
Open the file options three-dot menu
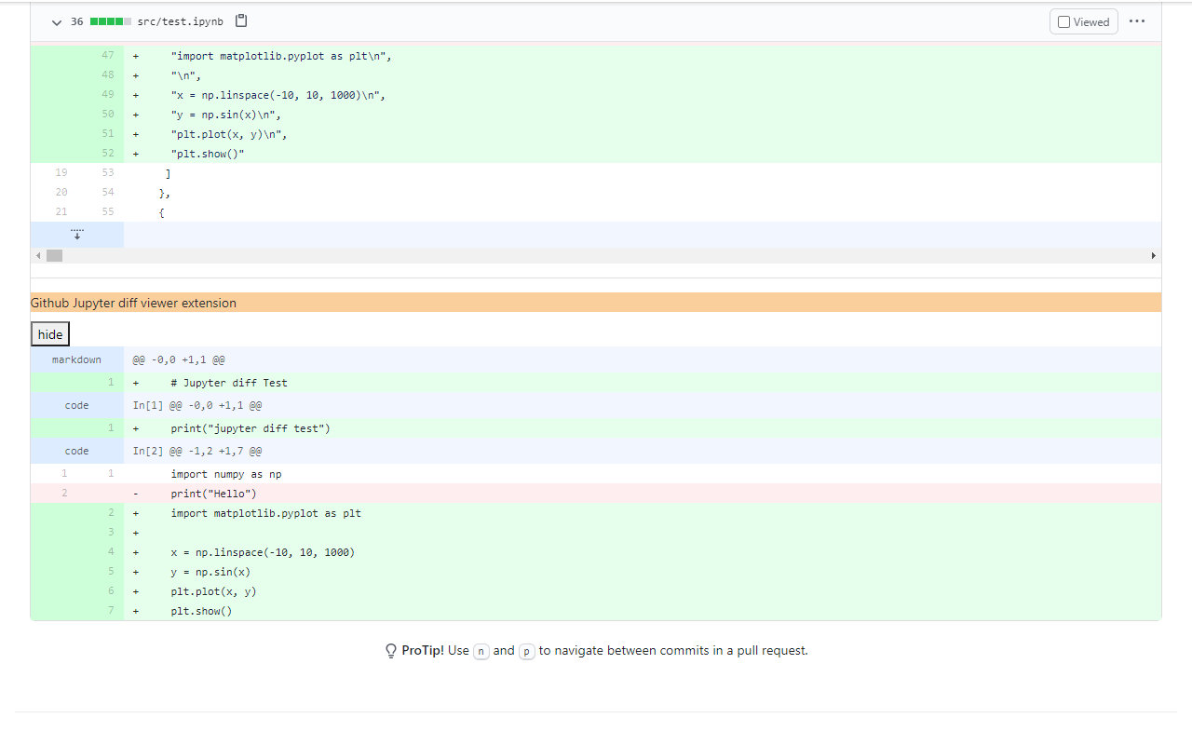[1137, 21]
